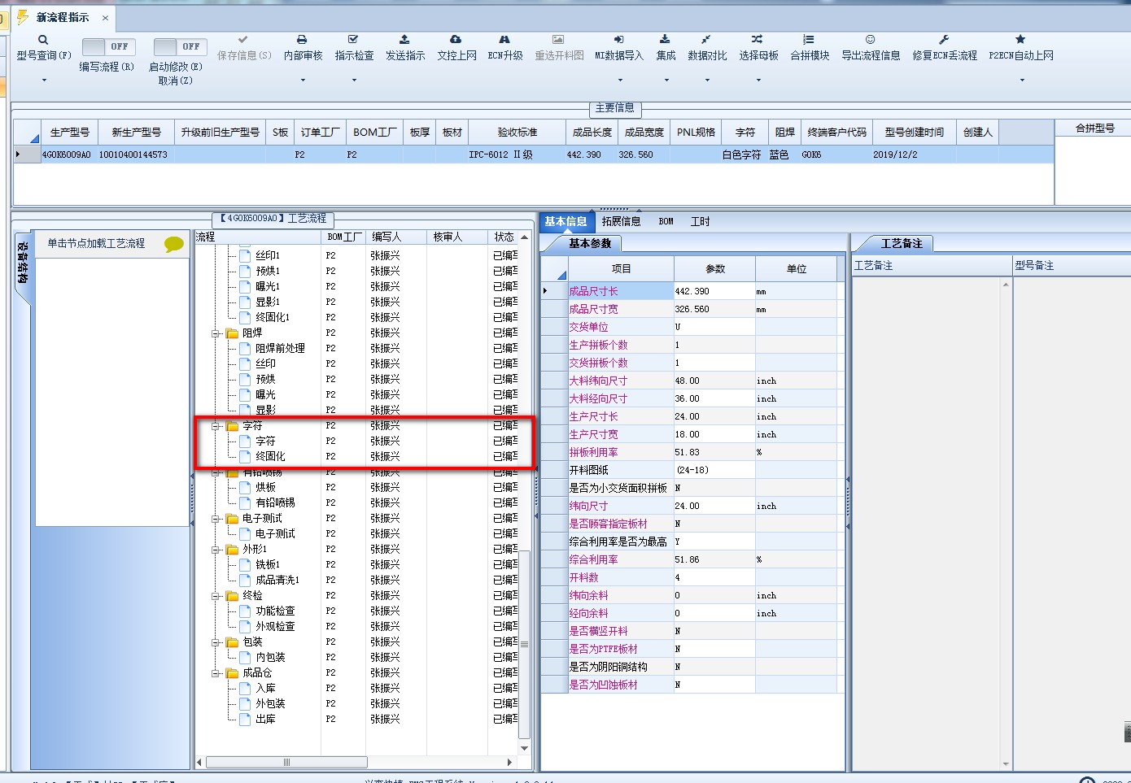Select the row 4G0K6009A0 in main table

[x=534, y=154]
